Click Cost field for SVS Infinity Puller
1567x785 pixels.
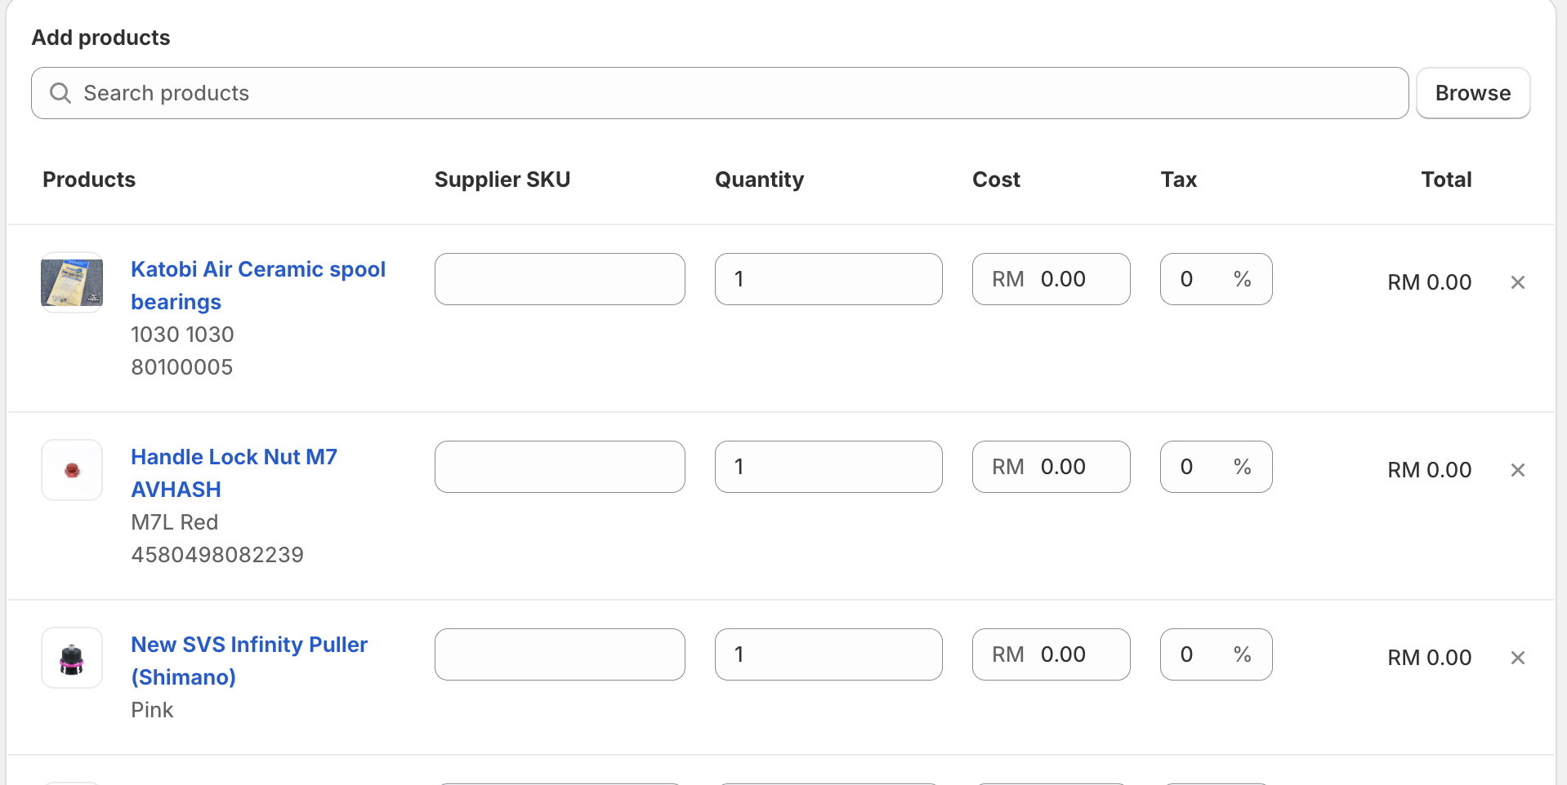(x=1062, y=654)
